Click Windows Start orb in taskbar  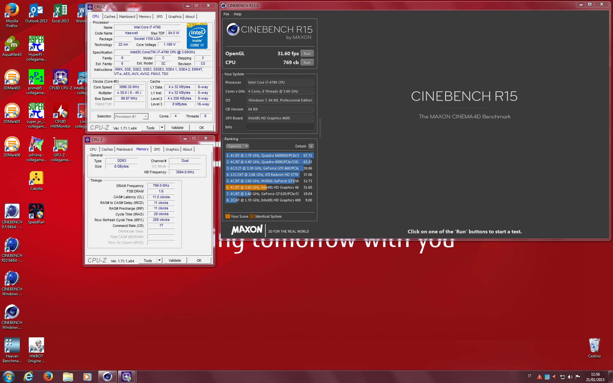coord(9,377)
